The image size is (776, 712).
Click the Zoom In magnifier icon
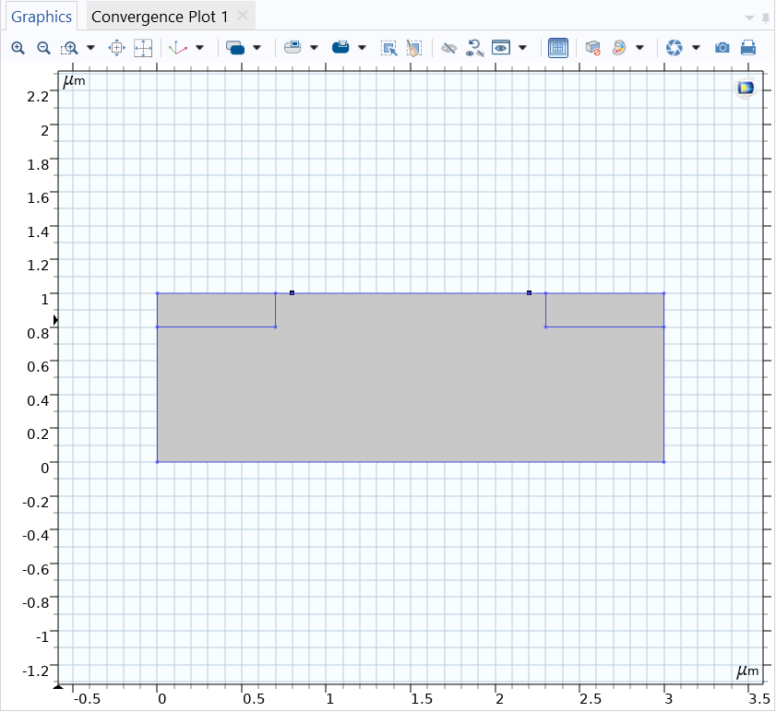[18, 48]
